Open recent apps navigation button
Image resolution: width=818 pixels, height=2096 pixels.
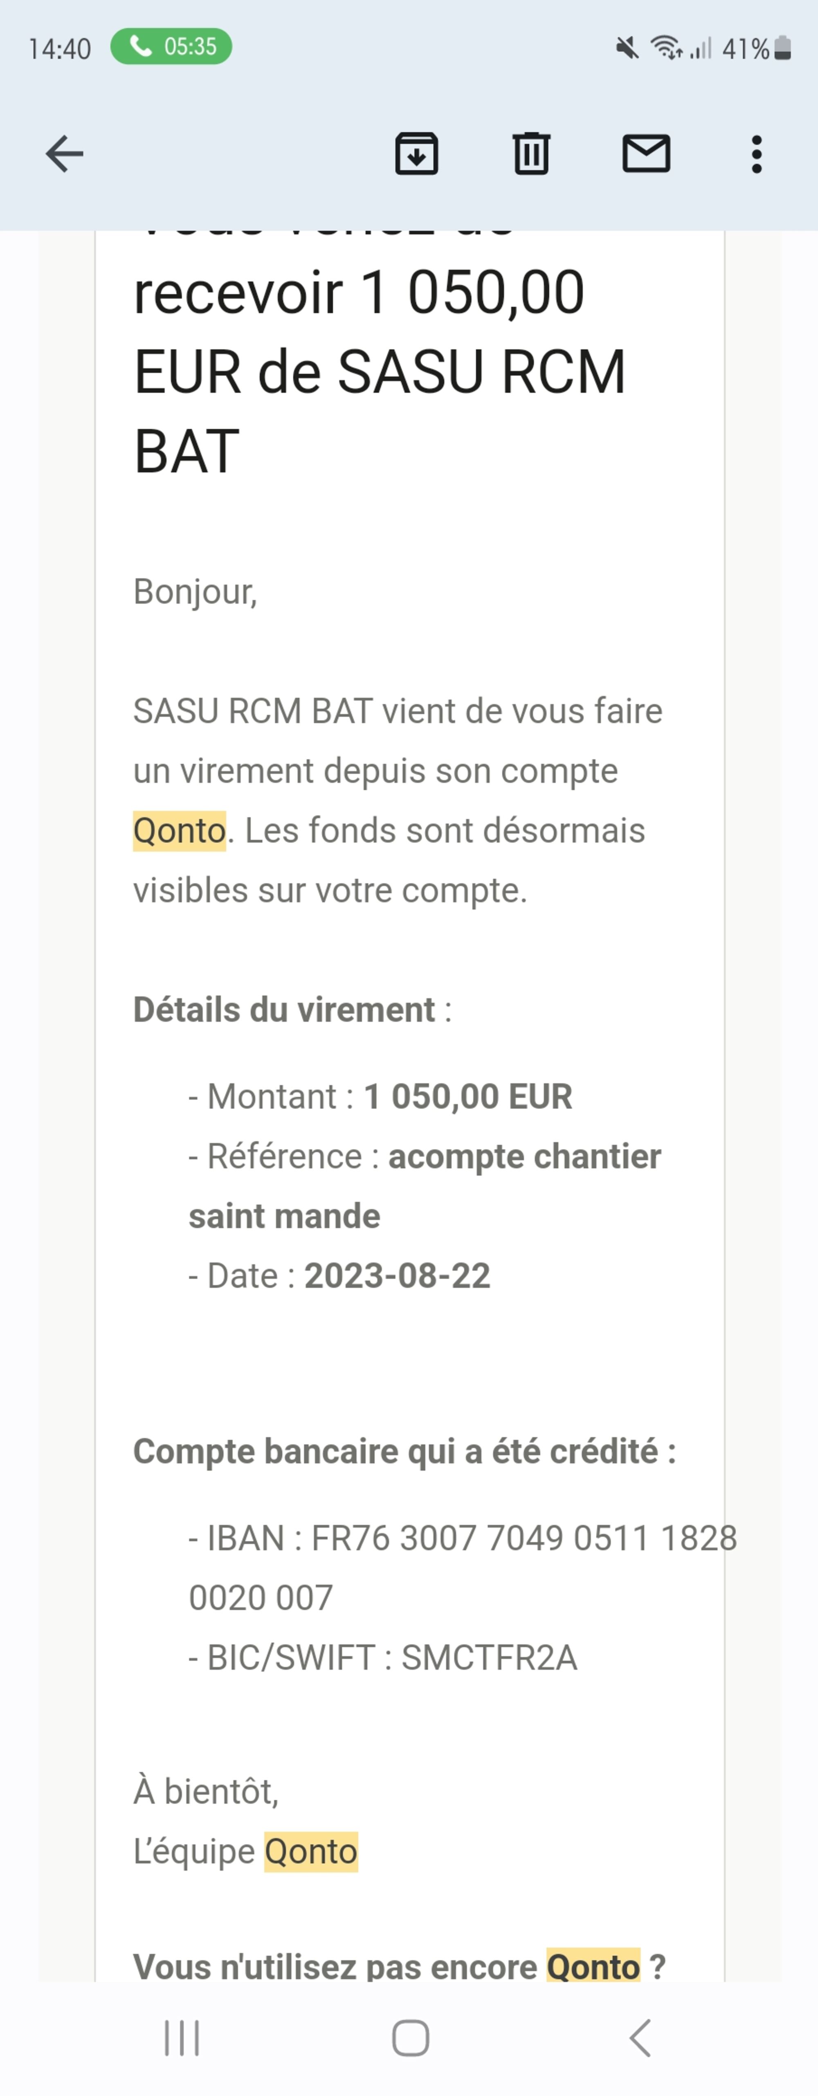pos(182,2038)
